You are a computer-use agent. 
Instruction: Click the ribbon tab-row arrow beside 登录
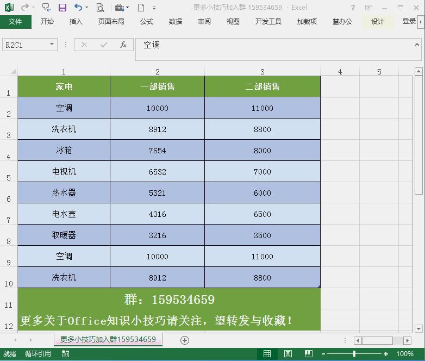[421, 21]
